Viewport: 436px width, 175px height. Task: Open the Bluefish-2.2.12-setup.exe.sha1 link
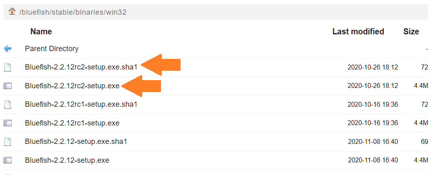coord(76,142)
